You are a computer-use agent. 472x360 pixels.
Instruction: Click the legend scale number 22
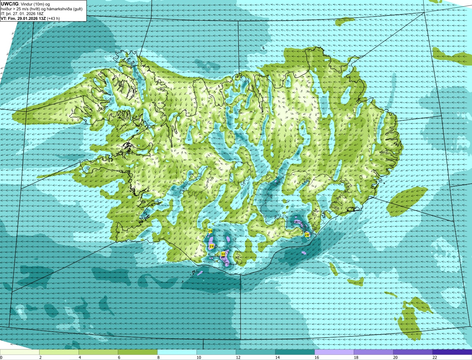click(435, 357)
